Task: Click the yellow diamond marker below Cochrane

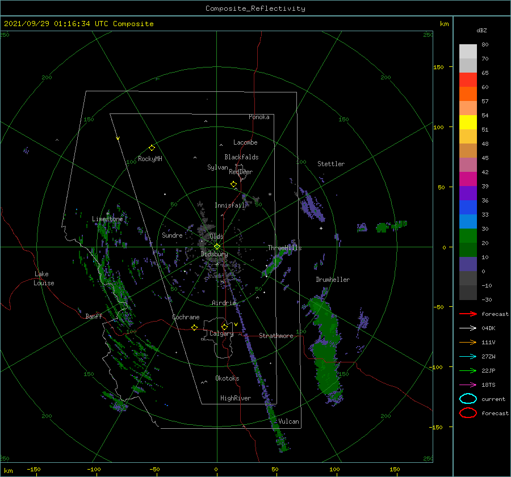Action: [x=194, y=327]
